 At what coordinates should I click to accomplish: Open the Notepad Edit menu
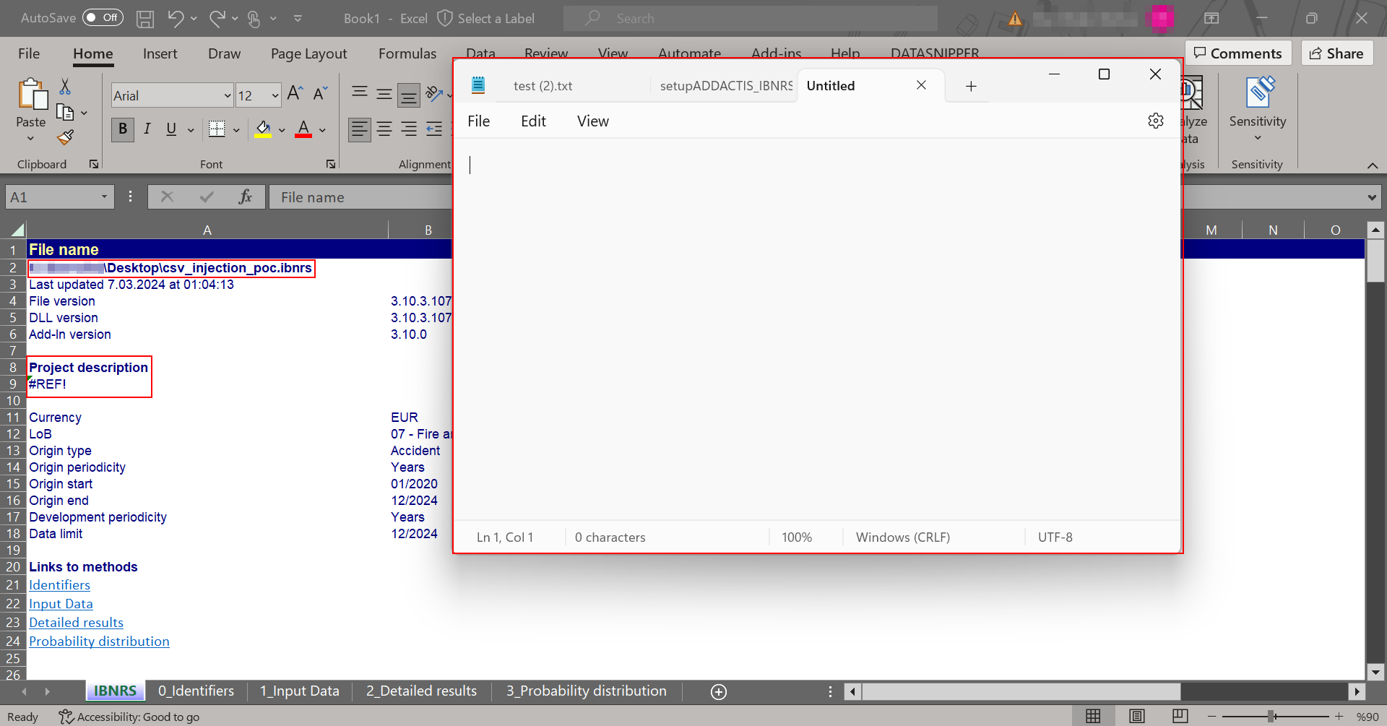coord(533,121)
